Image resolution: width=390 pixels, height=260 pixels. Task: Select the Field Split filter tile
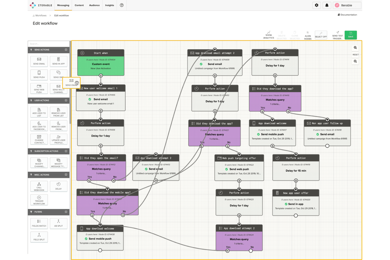(39, 237)
